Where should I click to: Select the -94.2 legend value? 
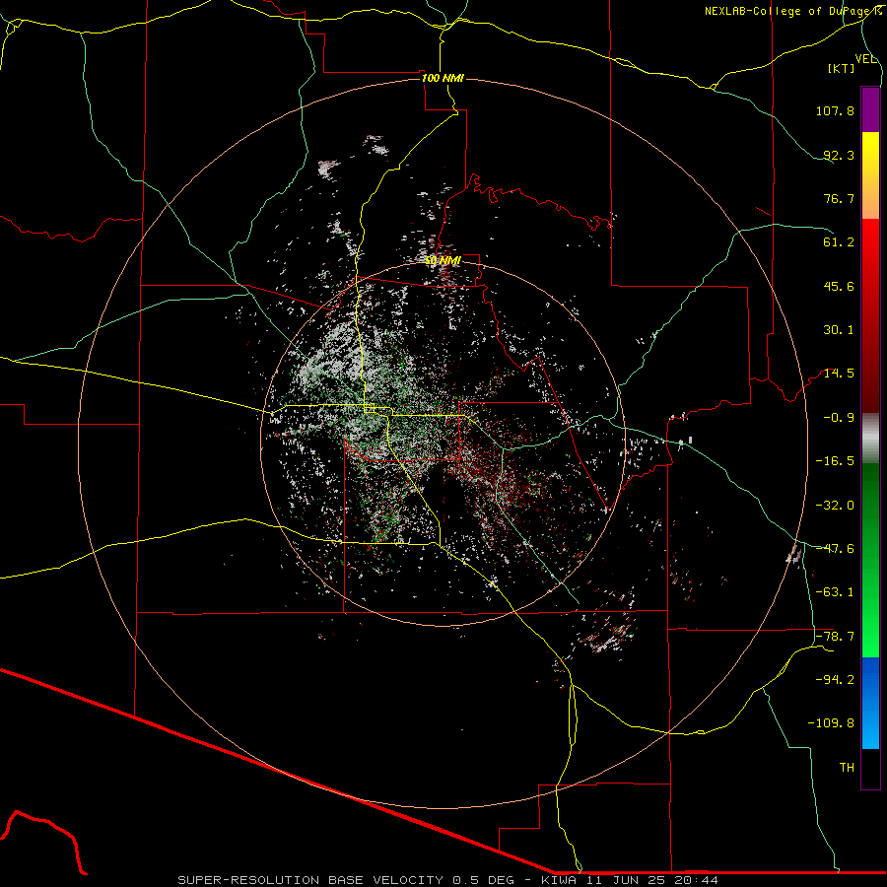835,680
